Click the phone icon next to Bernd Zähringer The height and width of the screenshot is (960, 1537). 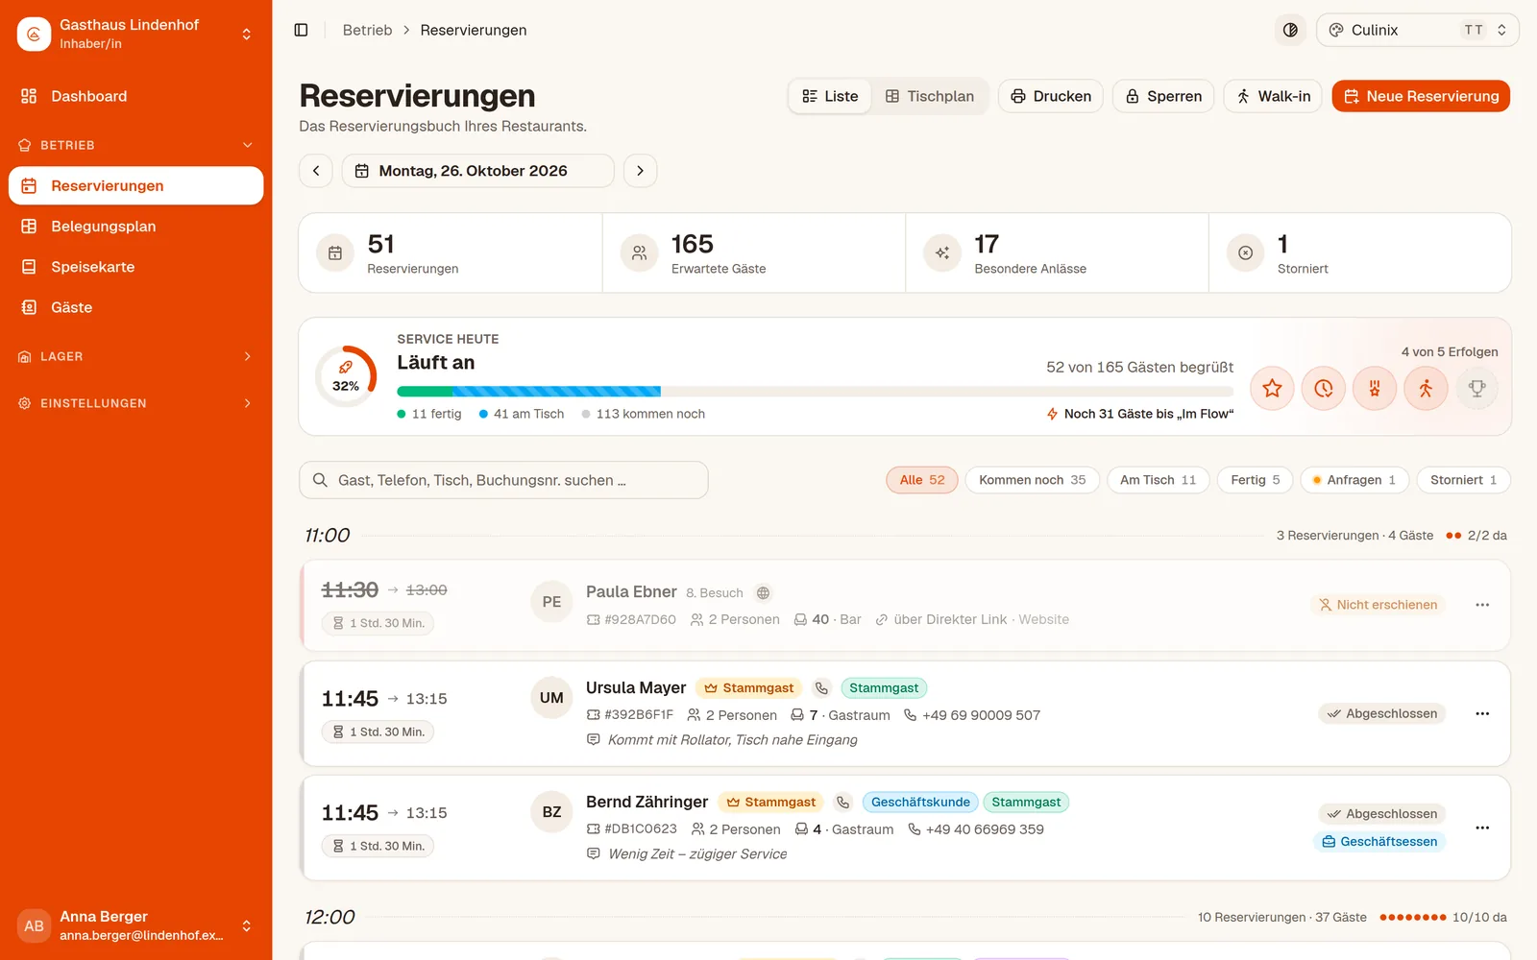tap(842, 803)
